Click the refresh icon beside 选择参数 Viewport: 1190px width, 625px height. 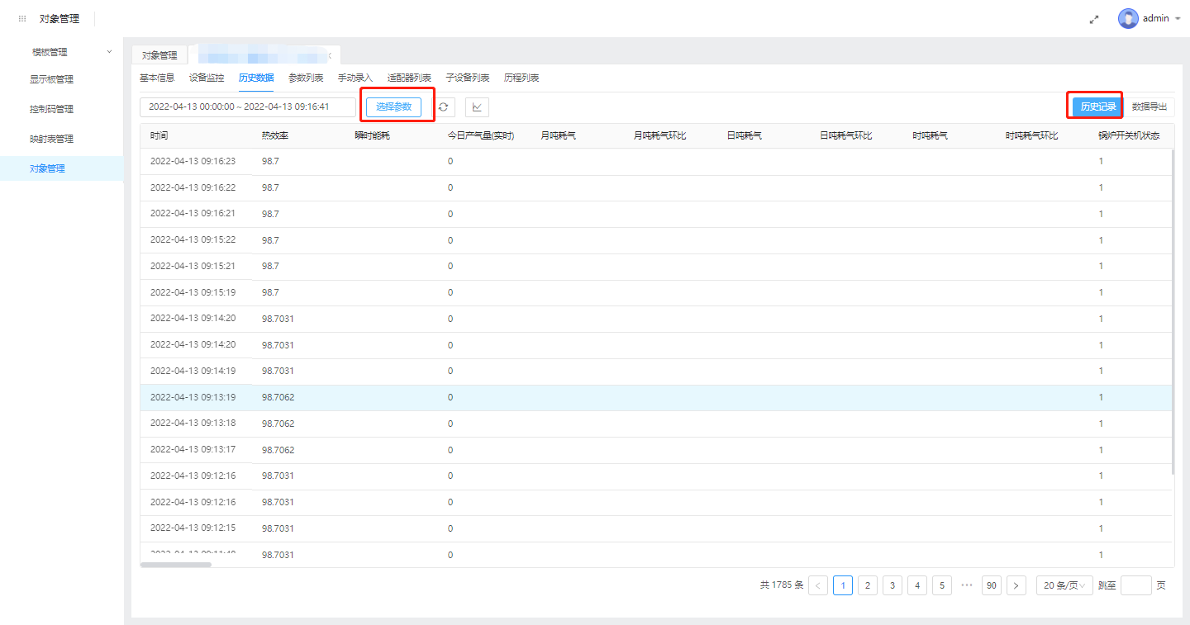click(444, 107)
